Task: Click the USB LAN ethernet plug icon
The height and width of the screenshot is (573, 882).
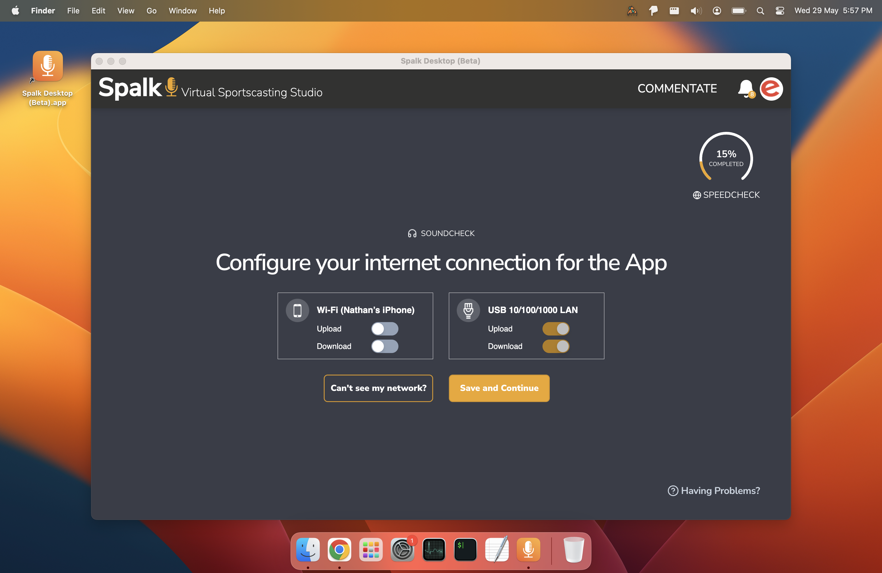Action: (x=468, y=310)
